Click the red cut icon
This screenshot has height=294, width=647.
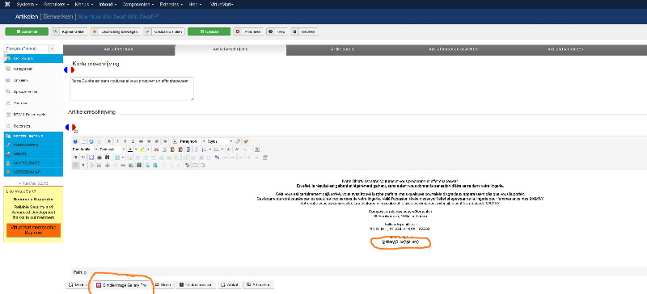[156, 149]
